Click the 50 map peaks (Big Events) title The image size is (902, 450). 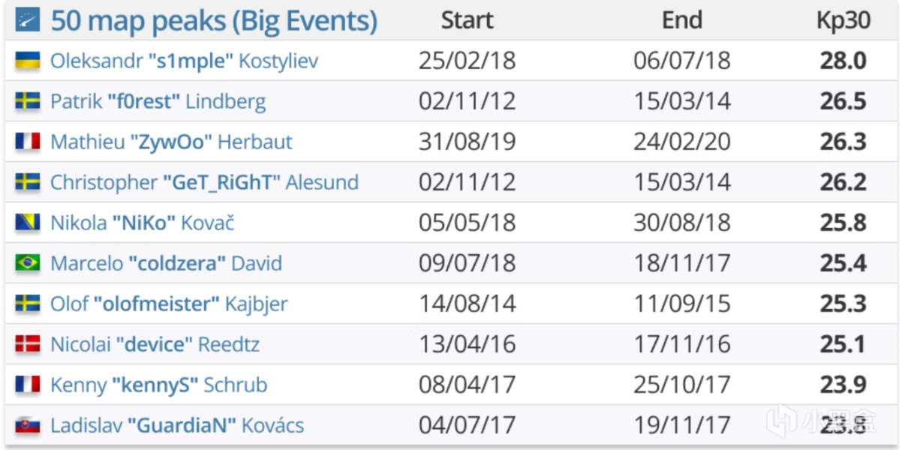(214, 21)
